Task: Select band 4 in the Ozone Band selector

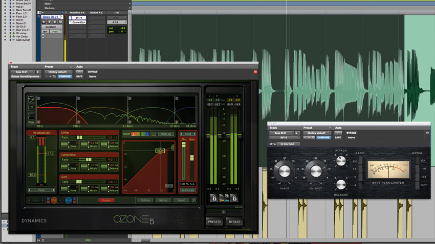Action: 147,134
